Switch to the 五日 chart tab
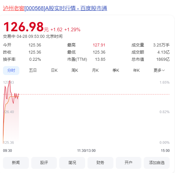The width and height of the screenshot is (175, 173). point(33,71)
